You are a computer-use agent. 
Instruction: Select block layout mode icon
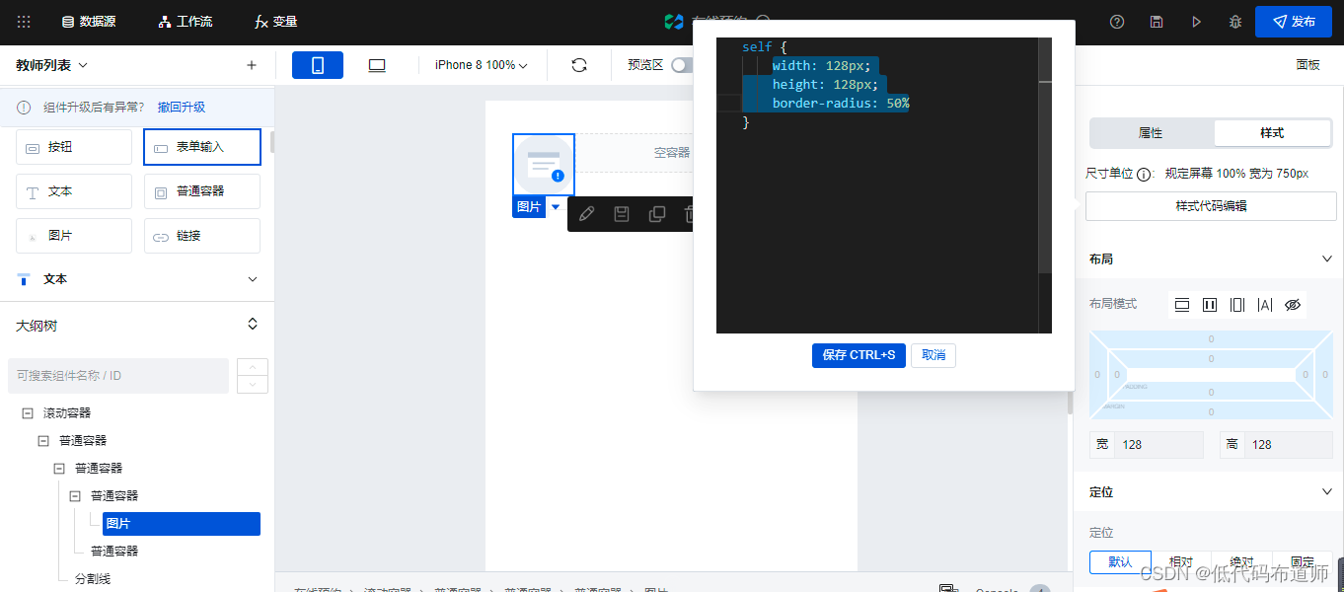pos(1182,305)
